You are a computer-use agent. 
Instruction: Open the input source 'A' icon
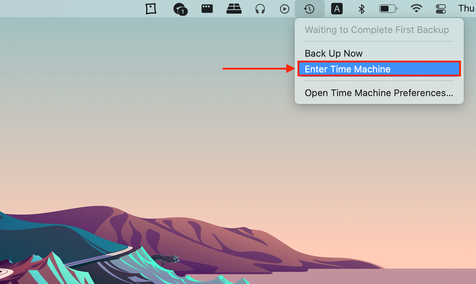pyautogui.click(x=337, y=9)
